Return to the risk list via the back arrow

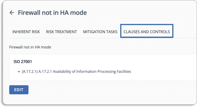tap(12, 13)
